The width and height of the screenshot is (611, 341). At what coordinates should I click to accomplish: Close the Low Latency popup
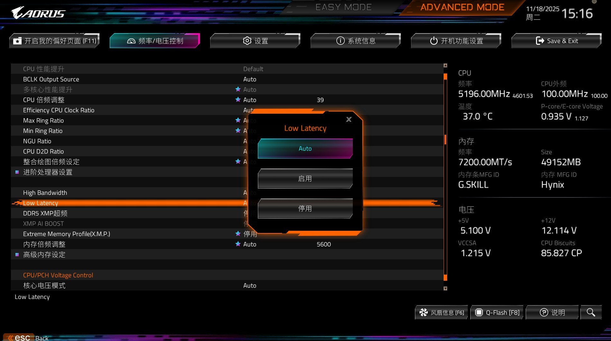point(349,119)
